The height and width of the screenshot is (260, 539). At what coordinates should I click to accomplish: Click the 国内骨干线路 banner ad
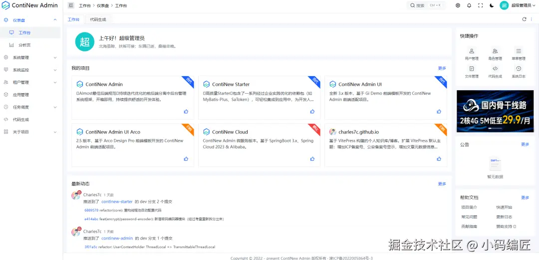pos(495,112)
